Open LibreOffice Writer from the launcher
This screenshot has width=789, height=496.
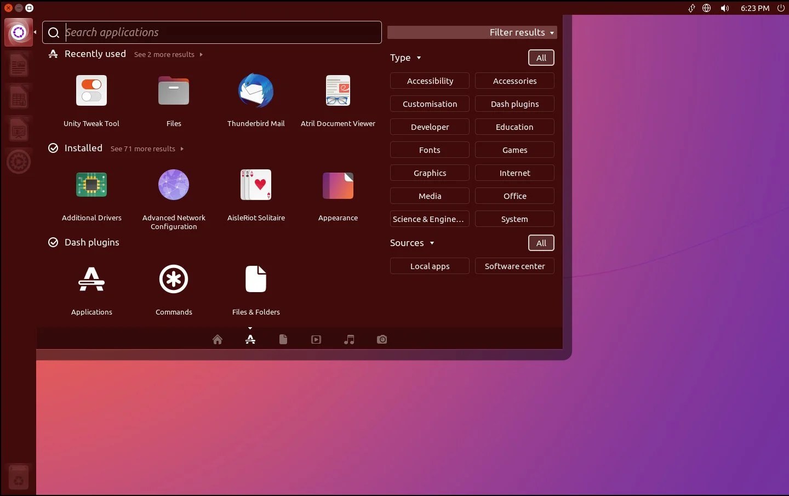pos(19,65)
